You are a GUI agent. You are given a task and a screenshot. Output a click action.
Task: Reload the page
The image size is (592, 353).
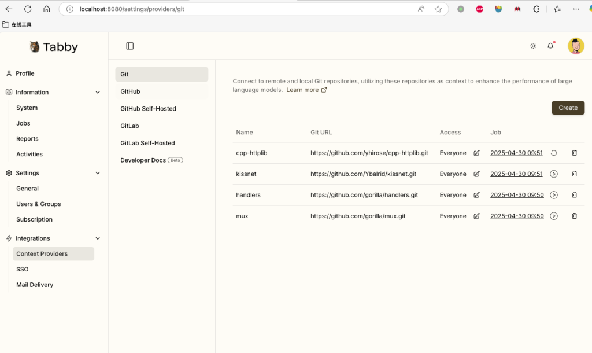[28, 9]
